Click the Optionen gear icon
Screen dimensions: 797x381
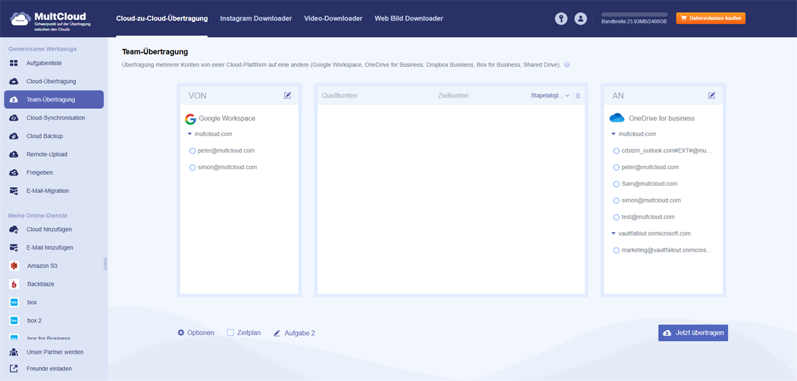point(181,333)
